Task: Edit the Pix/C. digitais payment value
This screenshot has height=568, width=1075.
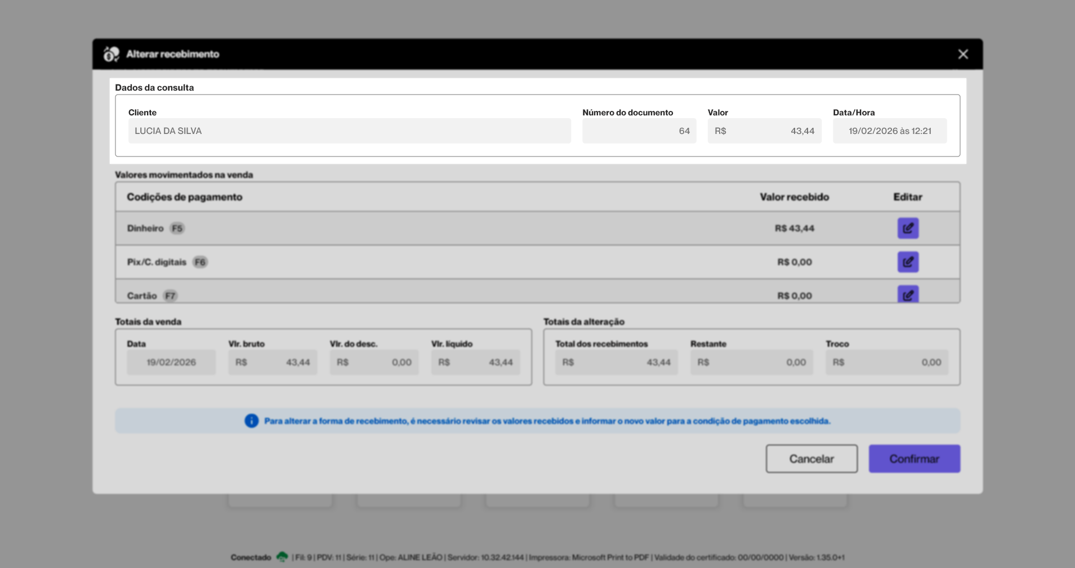Action: tap(907, 262)
